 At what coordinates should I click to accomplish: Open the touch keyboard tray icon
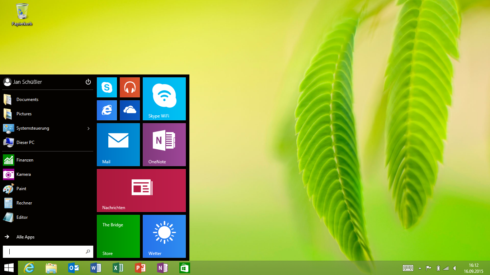coord(408,268)
